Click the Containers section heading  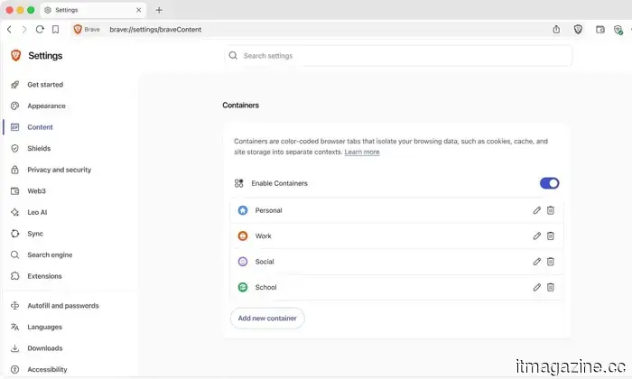pyautogui.click(x=241, y=105)
